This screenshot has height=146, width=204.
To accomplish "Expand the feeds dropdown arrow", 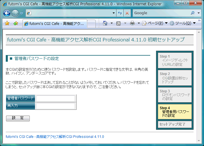I will tap(125, 23).
